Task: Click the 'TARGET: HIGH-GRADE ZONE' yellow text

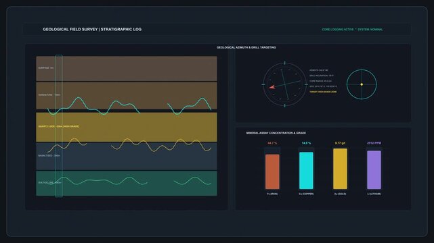Action: (323, 92)
